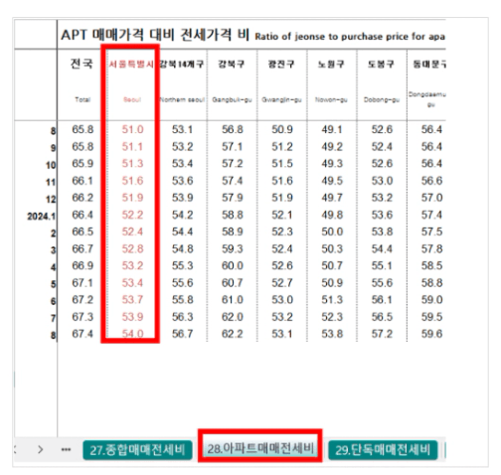501x475 pixels.
Task: Select the 28.아파트매매전세비 sheet tab
Action: (260, 449)
